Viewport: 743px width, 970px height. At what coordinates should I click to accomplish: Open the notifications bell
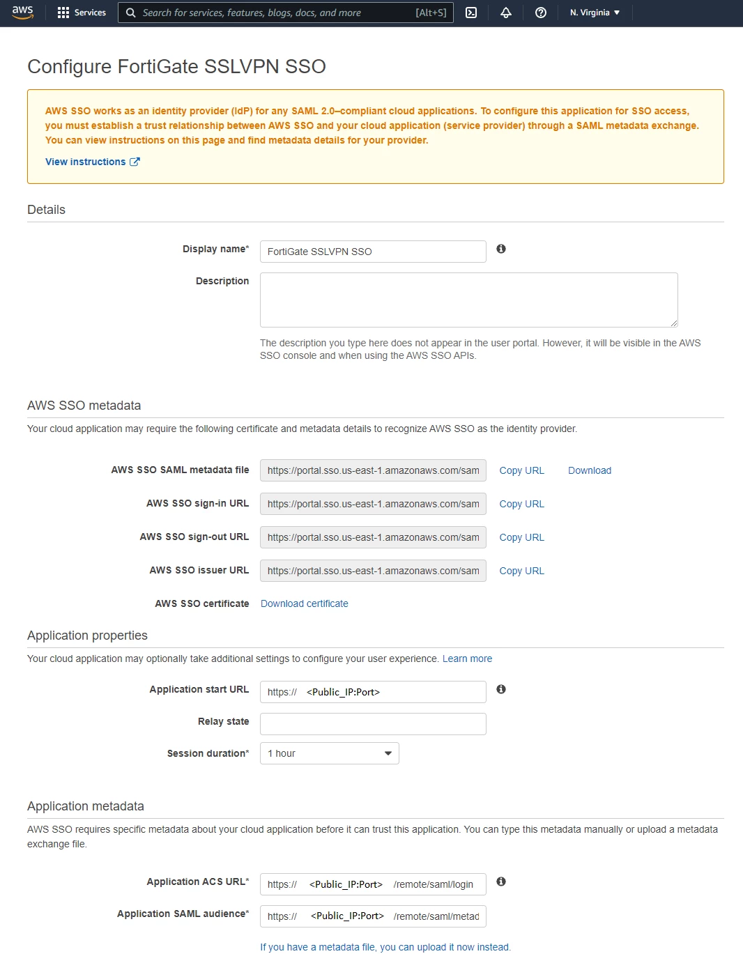[x=506, y=13]
